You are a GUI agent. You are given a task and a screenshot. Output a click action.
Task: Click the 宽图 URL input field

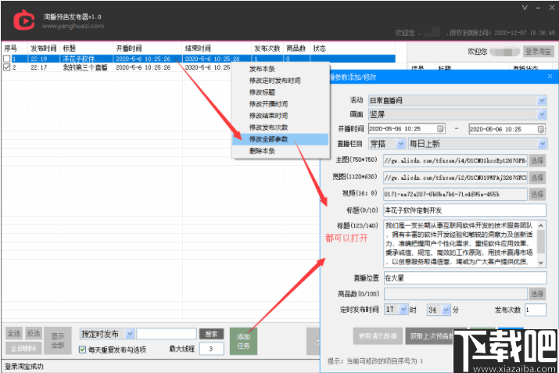pos(455,178)
